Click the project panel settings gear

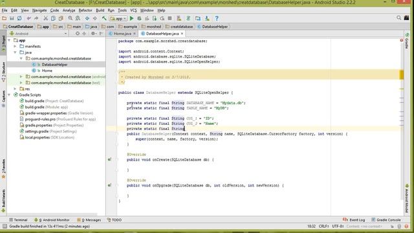(x=93, y=34)
